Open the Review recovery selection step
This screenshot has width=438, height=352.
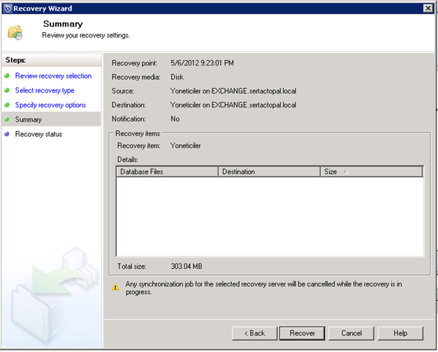tap(53, 76)
